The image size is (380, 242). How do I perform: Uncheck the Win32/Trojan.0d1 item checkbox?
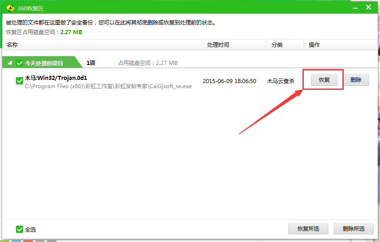click(19, 81)
